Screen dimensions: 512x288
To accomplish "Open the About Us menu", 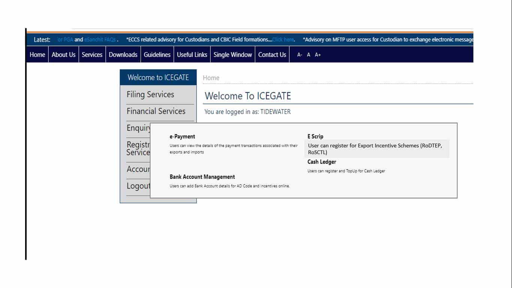I will point(63,55).
